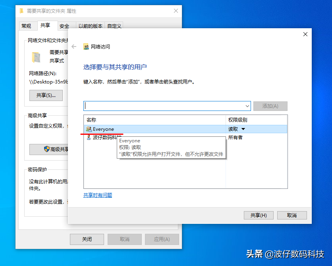Switch to the 安全 tab

pyautogui.click(x=64, y=26)
